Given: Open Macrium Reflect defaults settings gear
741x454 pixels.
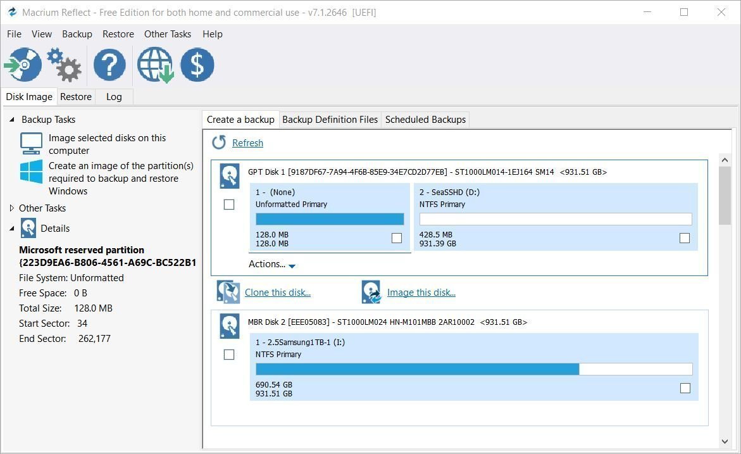Looking at the screenshot, I should pos(64,64).
